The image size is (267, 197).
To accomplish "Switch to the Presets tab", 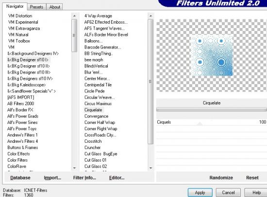I will [x=36, y=7].
